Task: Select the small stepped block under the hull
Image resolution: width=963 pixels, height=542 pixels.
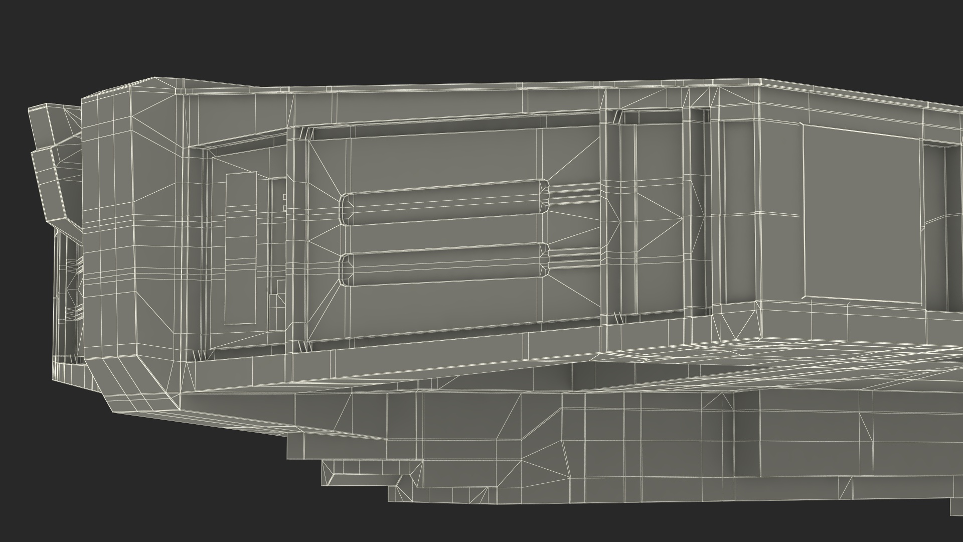Action: pyautogui.click(x=369, y=473)
